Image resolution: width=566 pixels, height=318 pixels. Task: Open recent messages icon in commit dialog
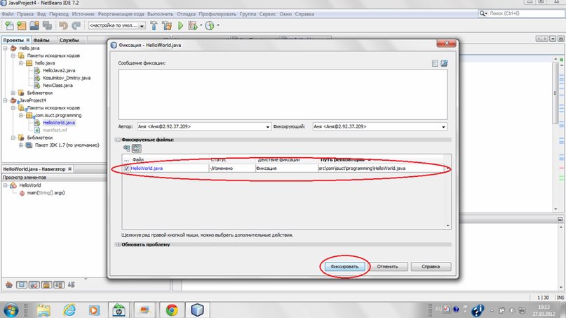point(435,63)
